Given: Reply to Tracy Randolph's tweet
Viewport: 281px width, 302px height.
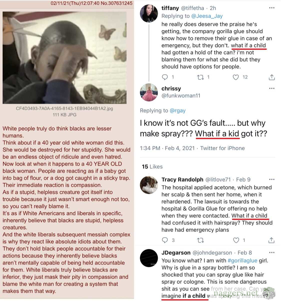Looking at the screenshot, I should tap(165, 240).
